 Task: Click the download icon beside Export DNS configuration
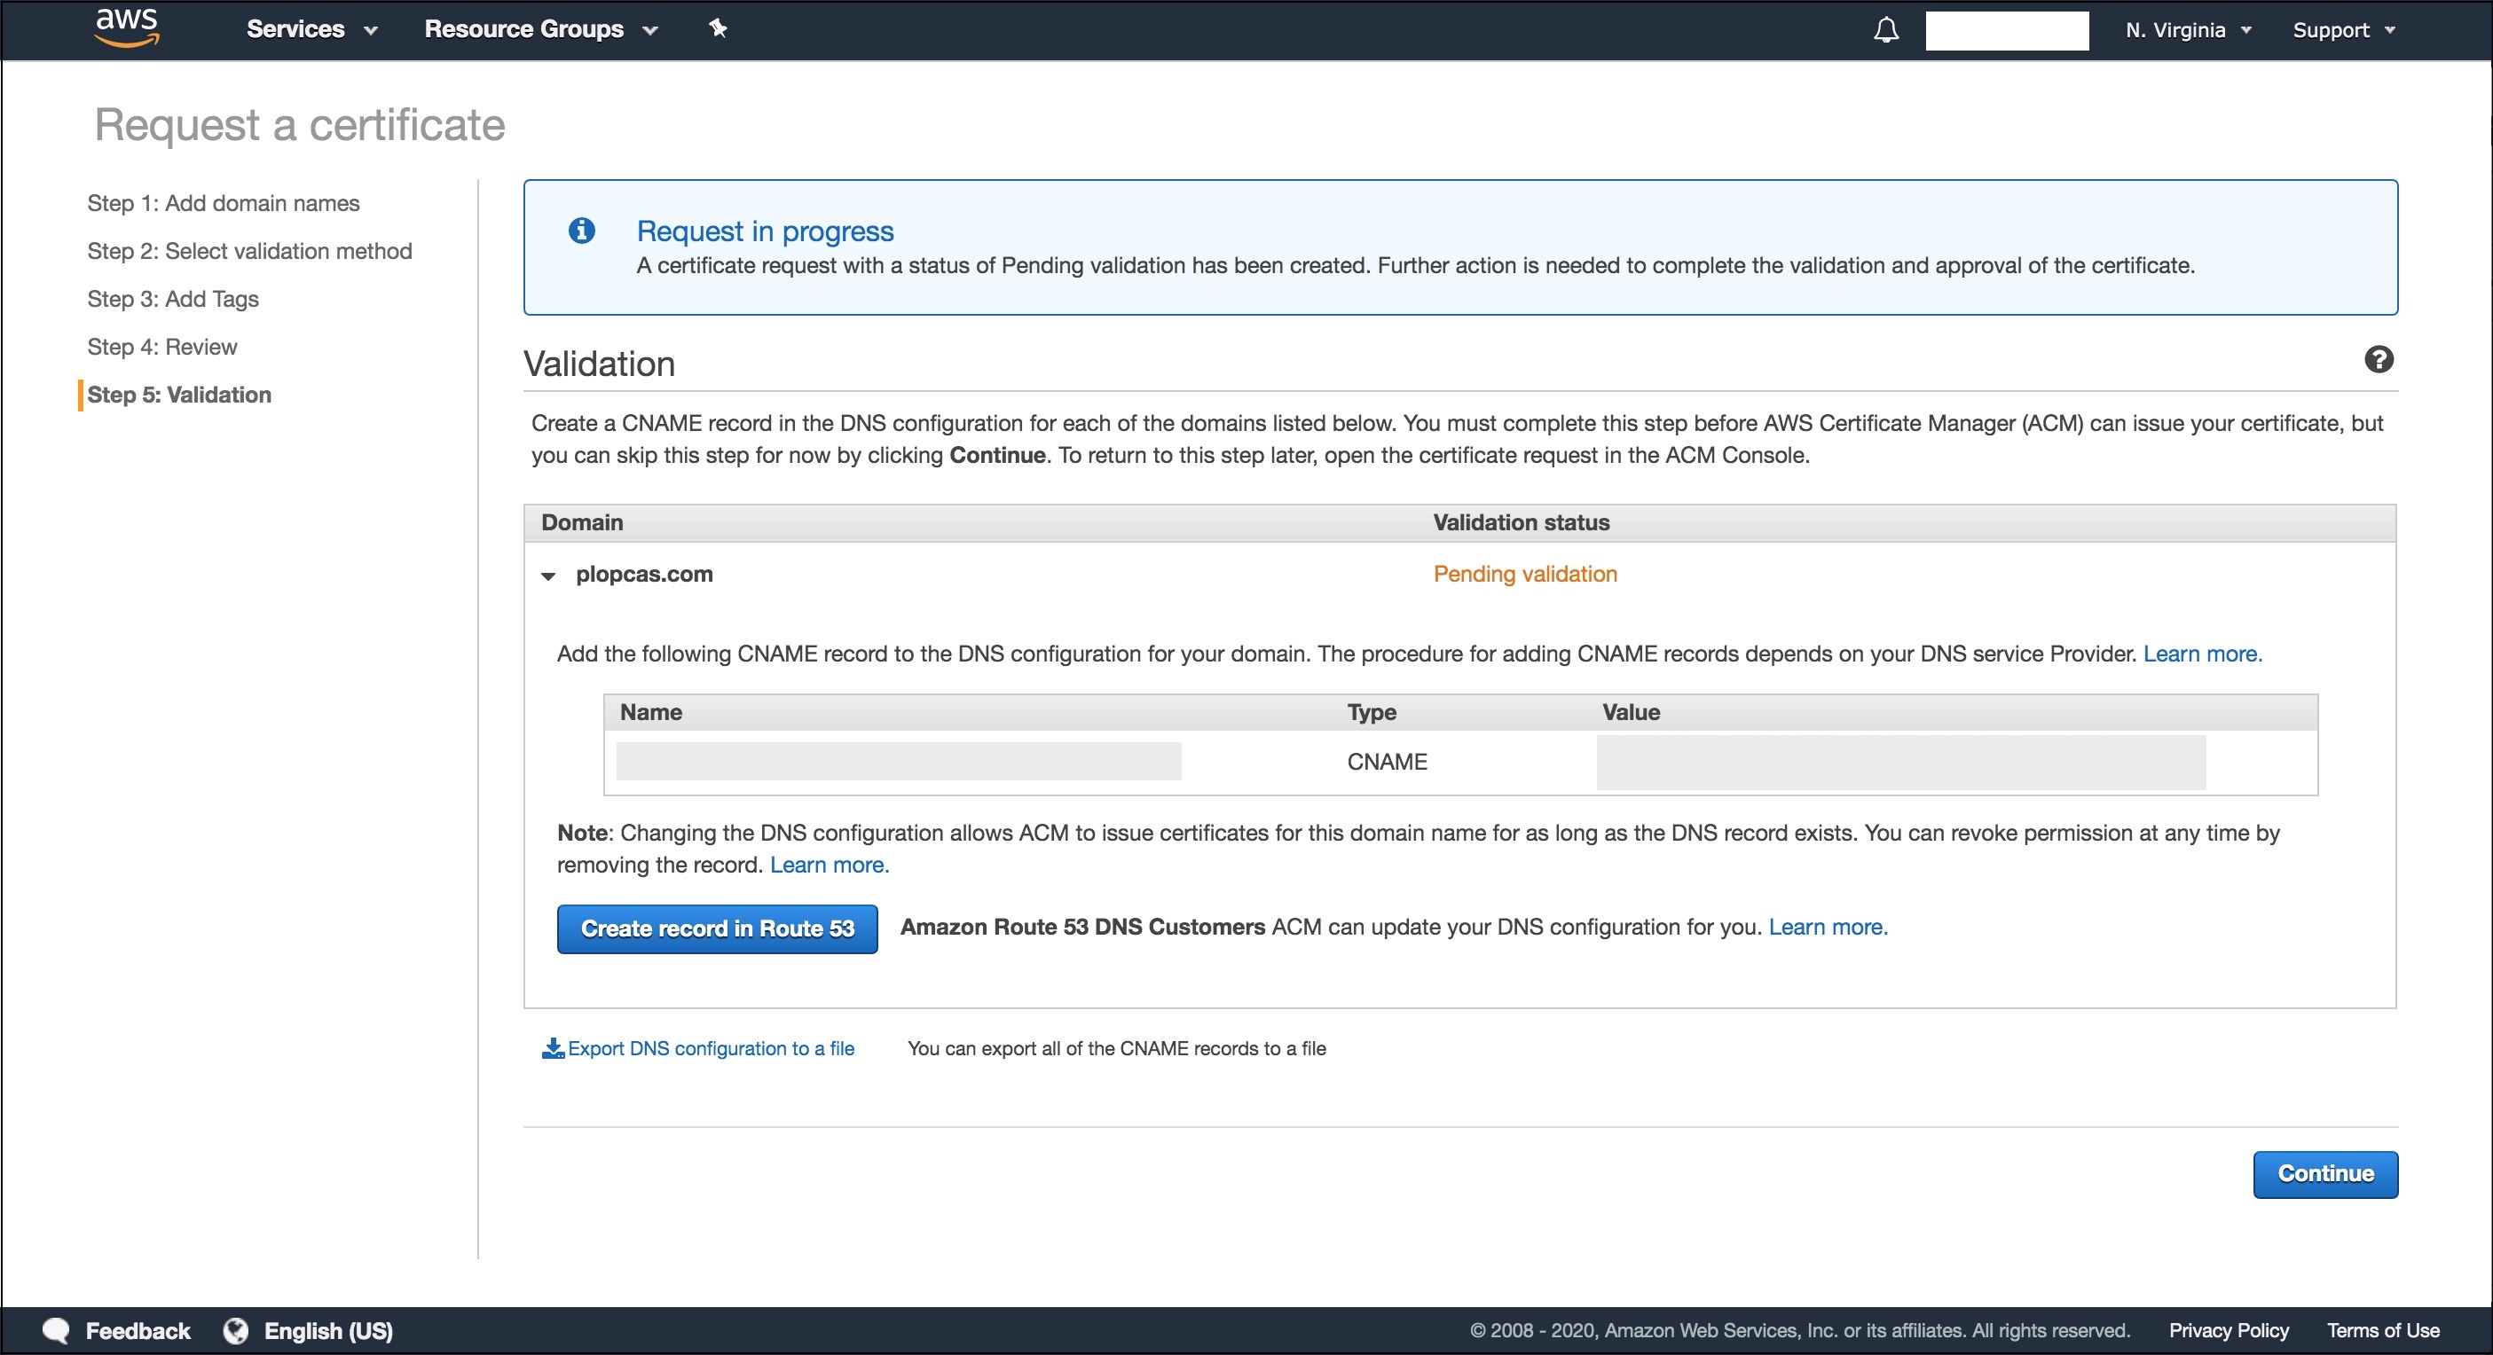(x=553, y=1047)
